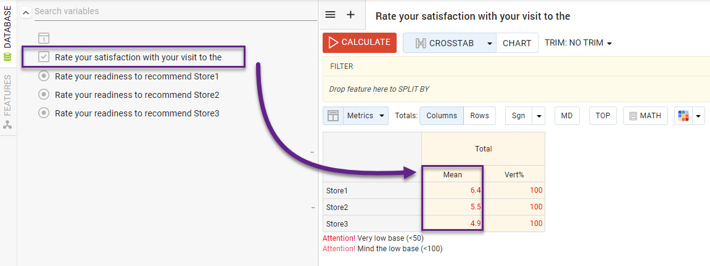
Task: Open the color palette grid button
Action: 683,116
